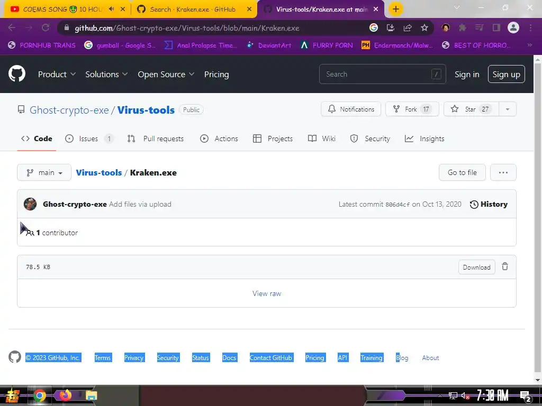This screenshot has width=542, height=406.
Task: Open Virus-tools breadcrumb link
Action: point(99,172)
